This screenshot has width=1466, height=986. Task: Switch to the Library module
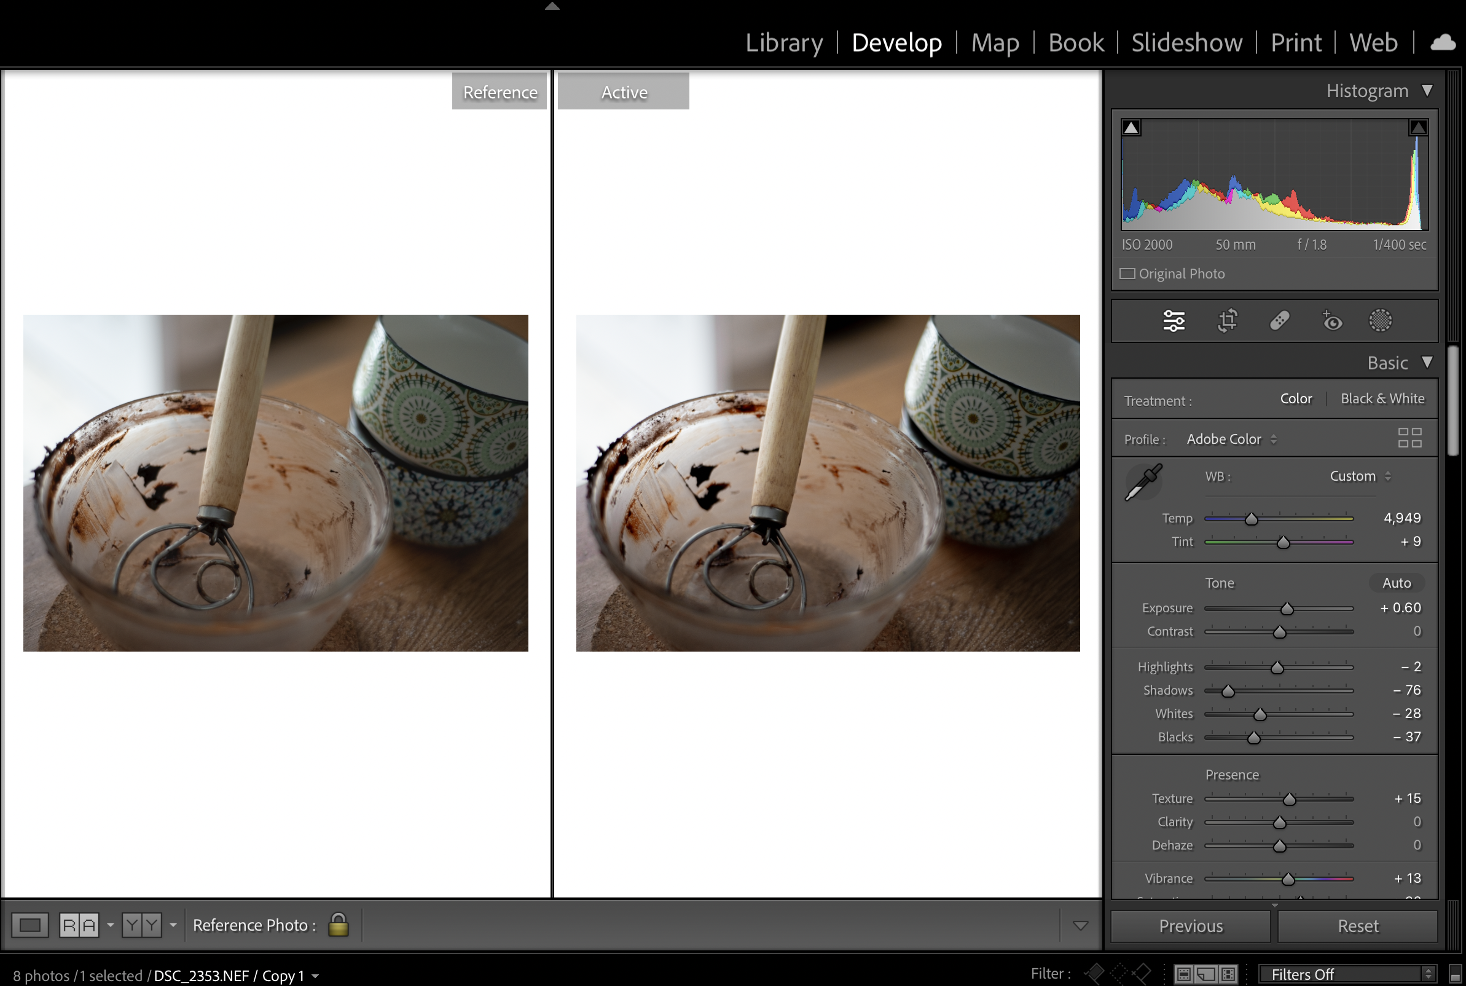tap(783, 42)
